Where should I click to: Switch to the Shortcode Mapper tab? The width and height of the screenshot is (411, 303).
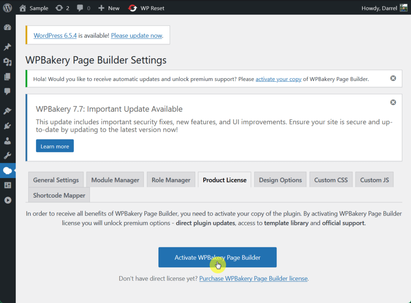coord(59,195)
